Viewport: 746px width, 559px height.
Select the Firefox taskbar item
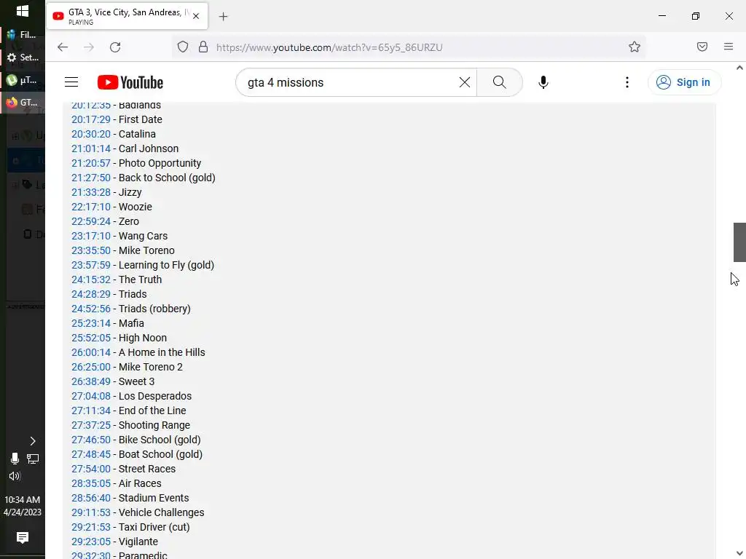click(23, 102)
